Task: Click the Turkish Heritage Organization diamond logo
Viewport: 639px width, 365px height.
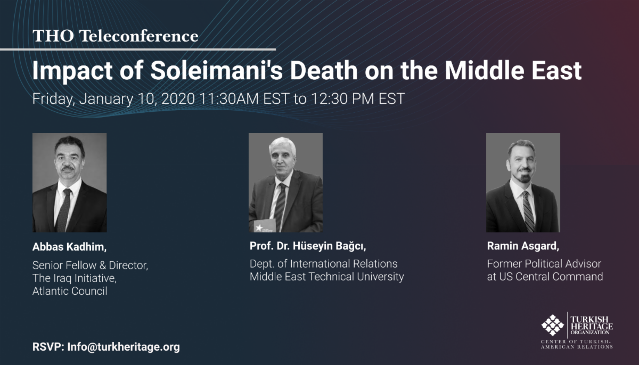Action: 553,325
